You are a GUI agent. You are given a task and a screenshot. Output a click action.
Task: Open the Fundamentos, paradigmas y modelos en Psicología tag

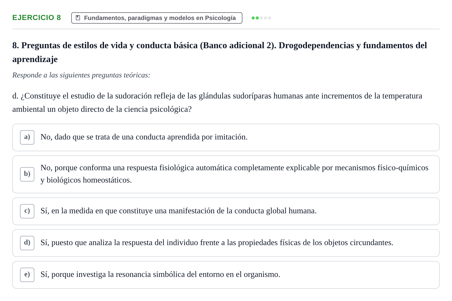click(157, 18)
